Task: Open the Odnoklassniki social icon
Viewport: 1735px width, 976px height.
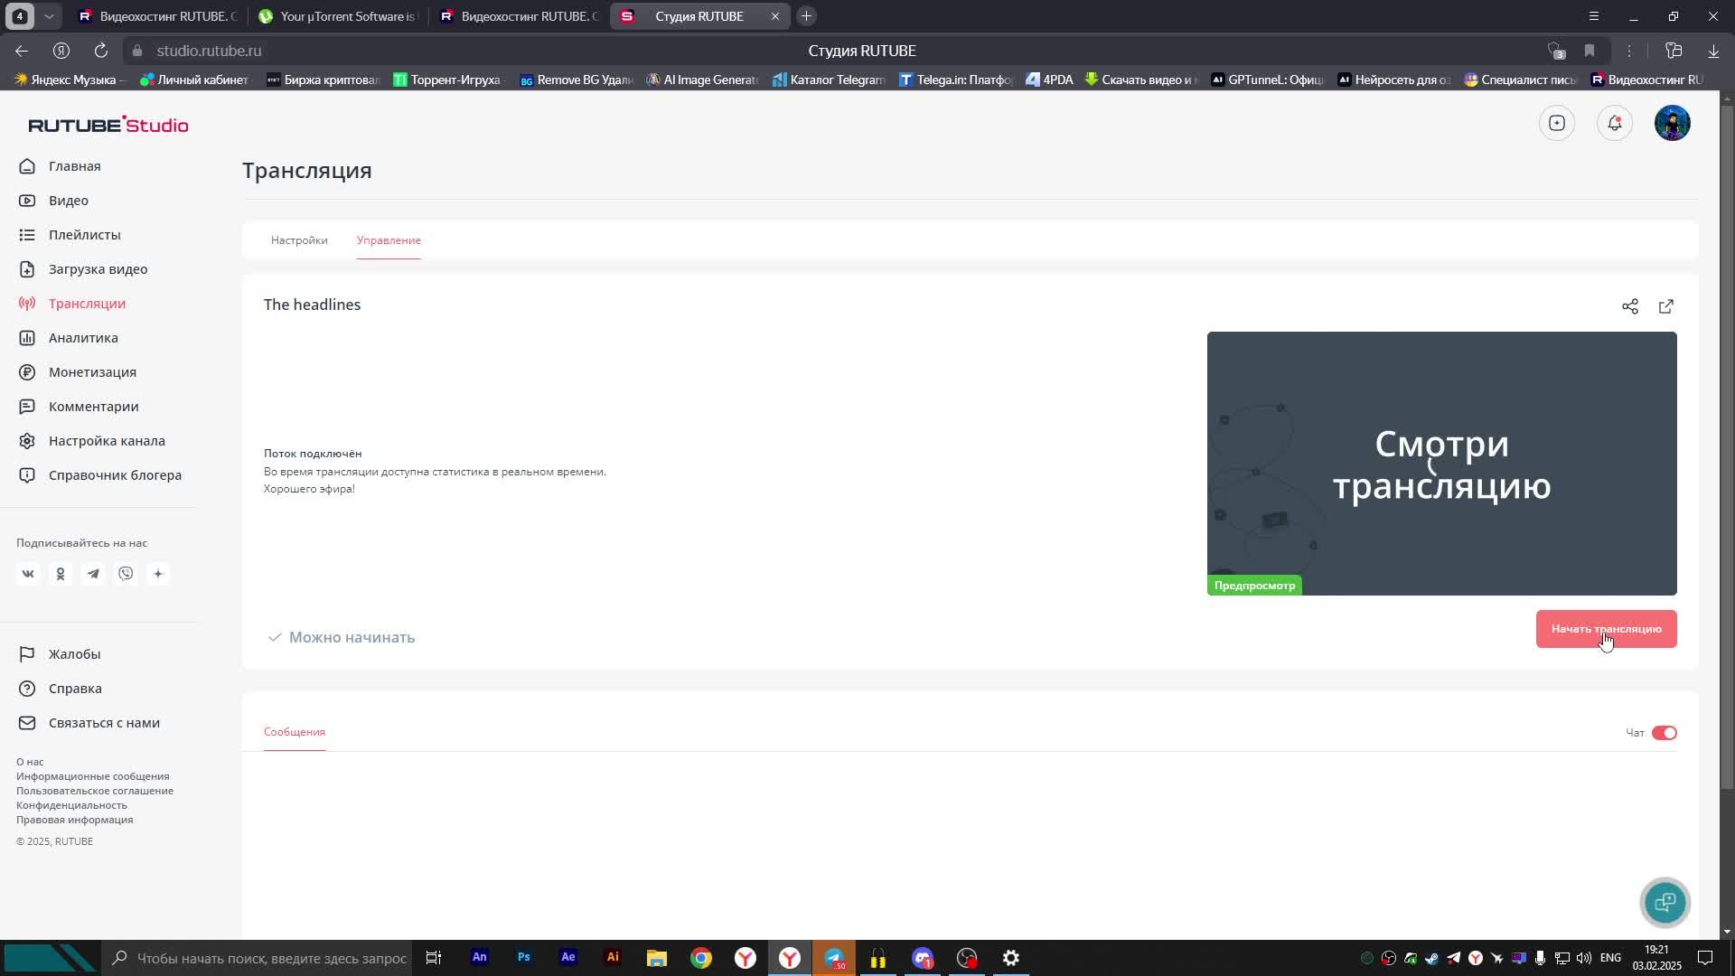Action: (x=61, y=574)
